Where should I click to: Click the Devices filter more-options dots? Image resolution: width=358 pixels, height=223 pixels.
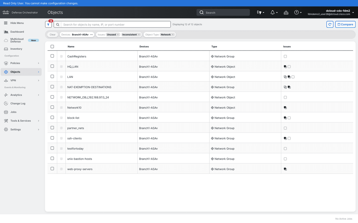click(x=91, y=35)
